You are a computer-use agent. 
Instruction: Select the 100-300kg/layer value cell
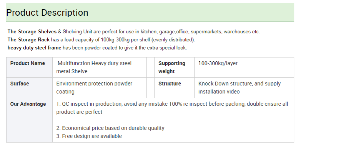[244, 67]
